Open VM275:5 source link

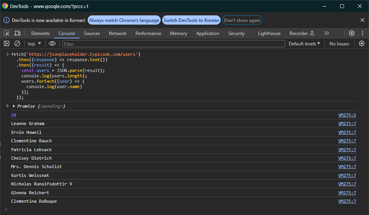[347, 115]
